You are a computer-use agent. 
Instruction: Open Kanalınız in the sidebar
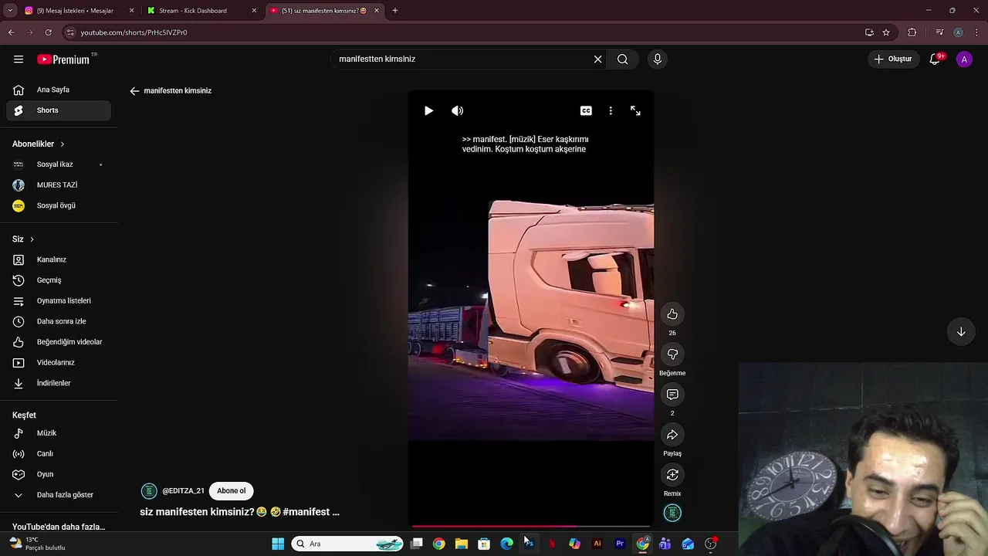[x=59, y=259]
